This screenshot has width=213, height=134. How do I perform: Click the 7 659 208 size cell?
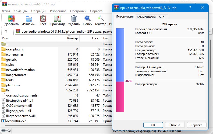pyautogui.click(x=72, y=90)
